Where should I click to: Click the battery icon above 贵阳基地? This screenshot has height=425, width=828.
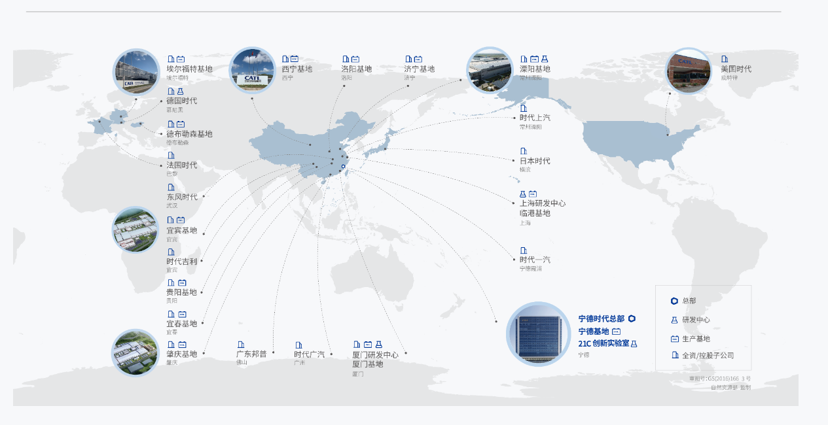click(x=182, y=283)
